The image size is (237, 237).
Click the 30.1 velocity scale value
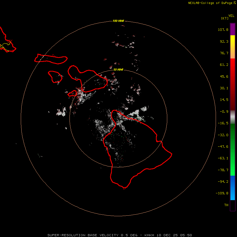(224, 88)
